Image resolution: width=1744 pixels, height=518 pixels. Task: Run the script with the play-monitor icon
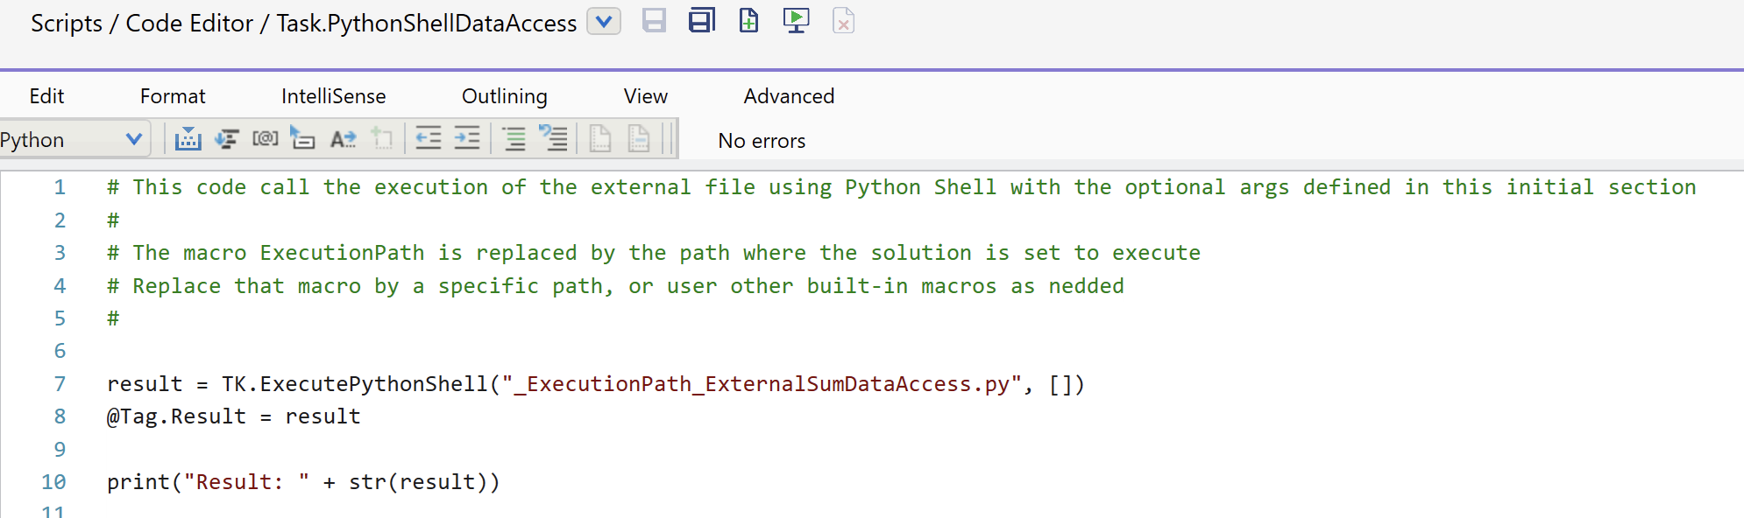click(796, 21)
